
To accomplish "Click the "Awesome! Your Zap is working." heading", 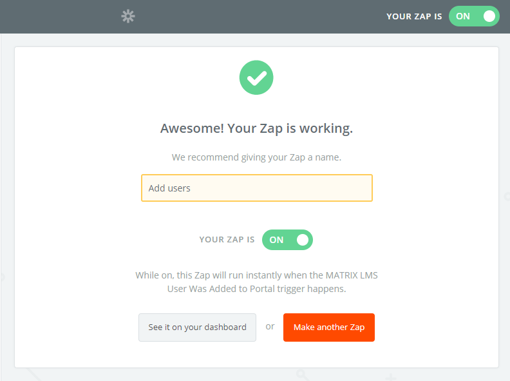I will (256, 128).
